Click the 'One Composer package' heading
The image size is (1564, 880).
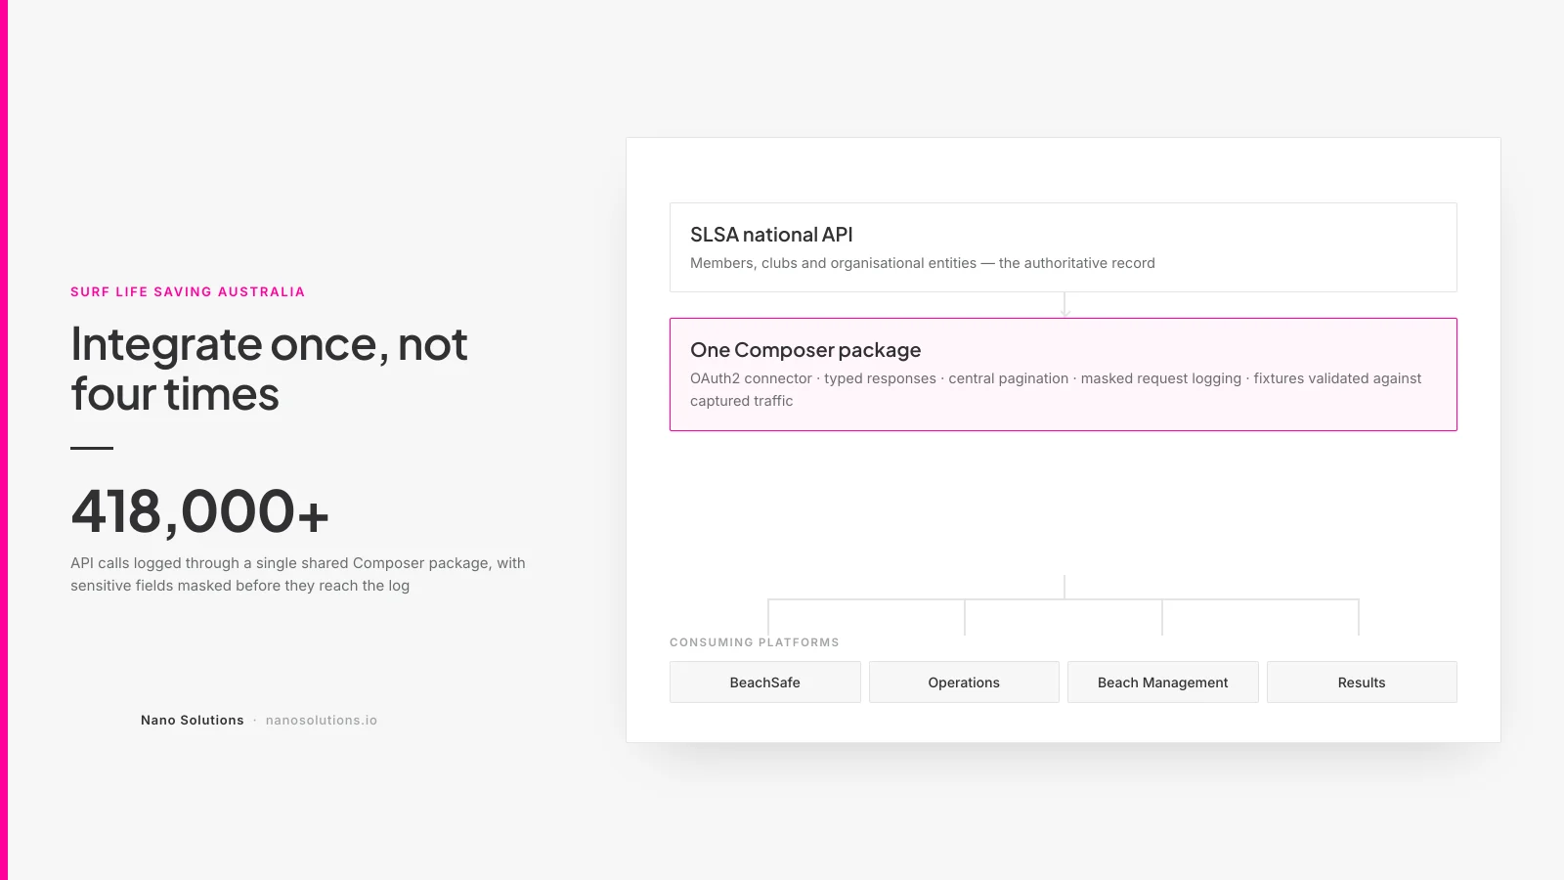[x=805, y=350]
